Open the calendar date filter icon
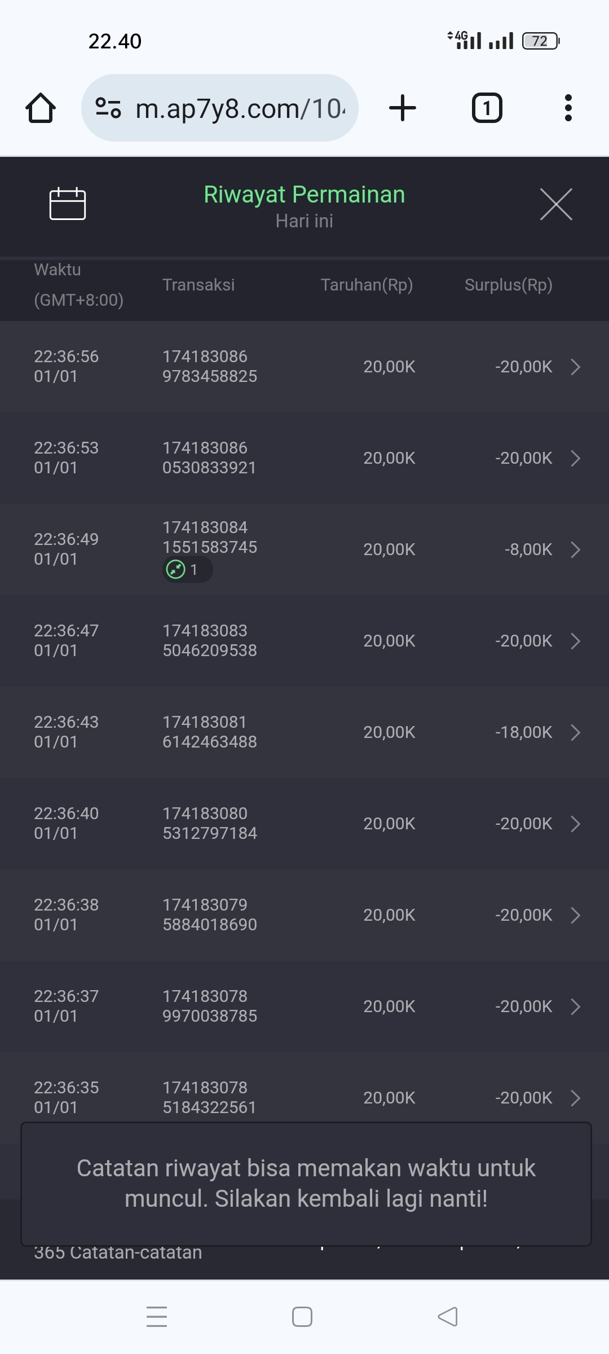 68,203
